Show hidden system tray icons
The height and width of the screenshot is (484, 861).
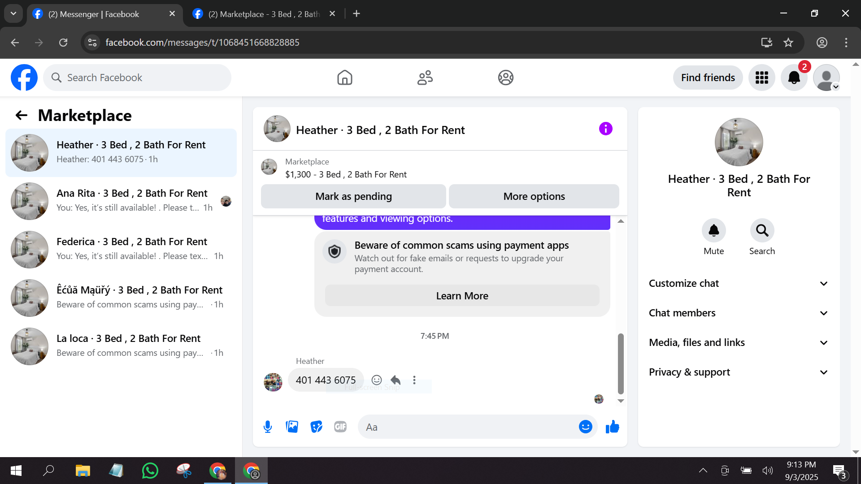coord(703,470)
